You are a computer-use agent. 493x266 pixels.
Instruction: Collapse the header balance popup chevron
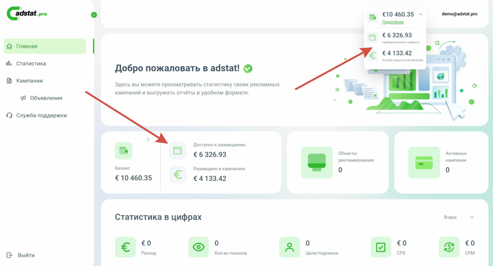click(x=421, y=14)
